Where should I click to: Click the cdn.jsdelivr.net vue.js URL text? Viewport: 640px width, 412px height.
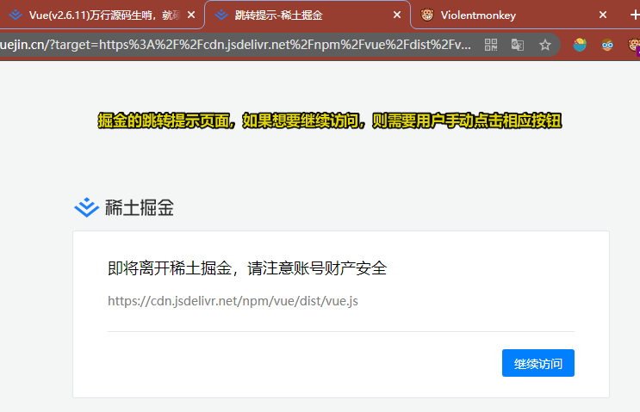233,301
